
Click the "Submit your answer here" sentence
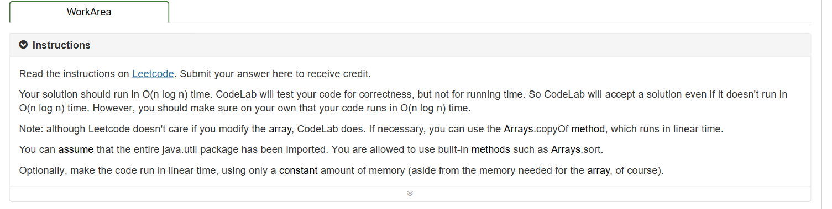pos(275,73)
